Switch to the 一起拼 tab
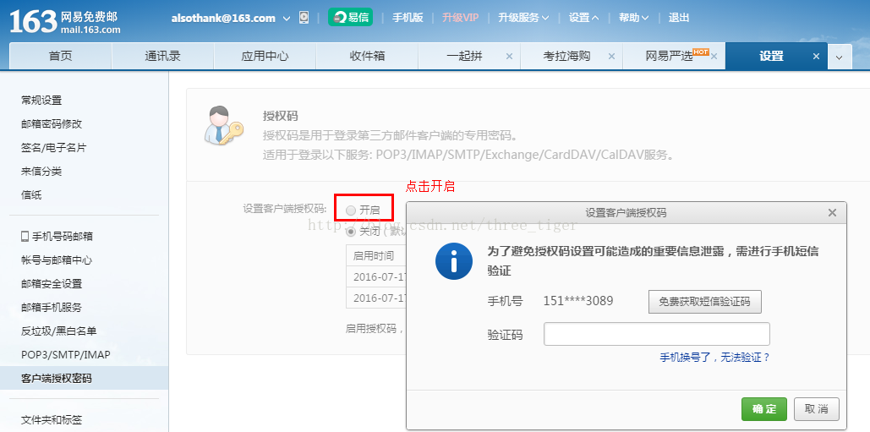This screenshot has width=870, height=432. tap(464, 56)
